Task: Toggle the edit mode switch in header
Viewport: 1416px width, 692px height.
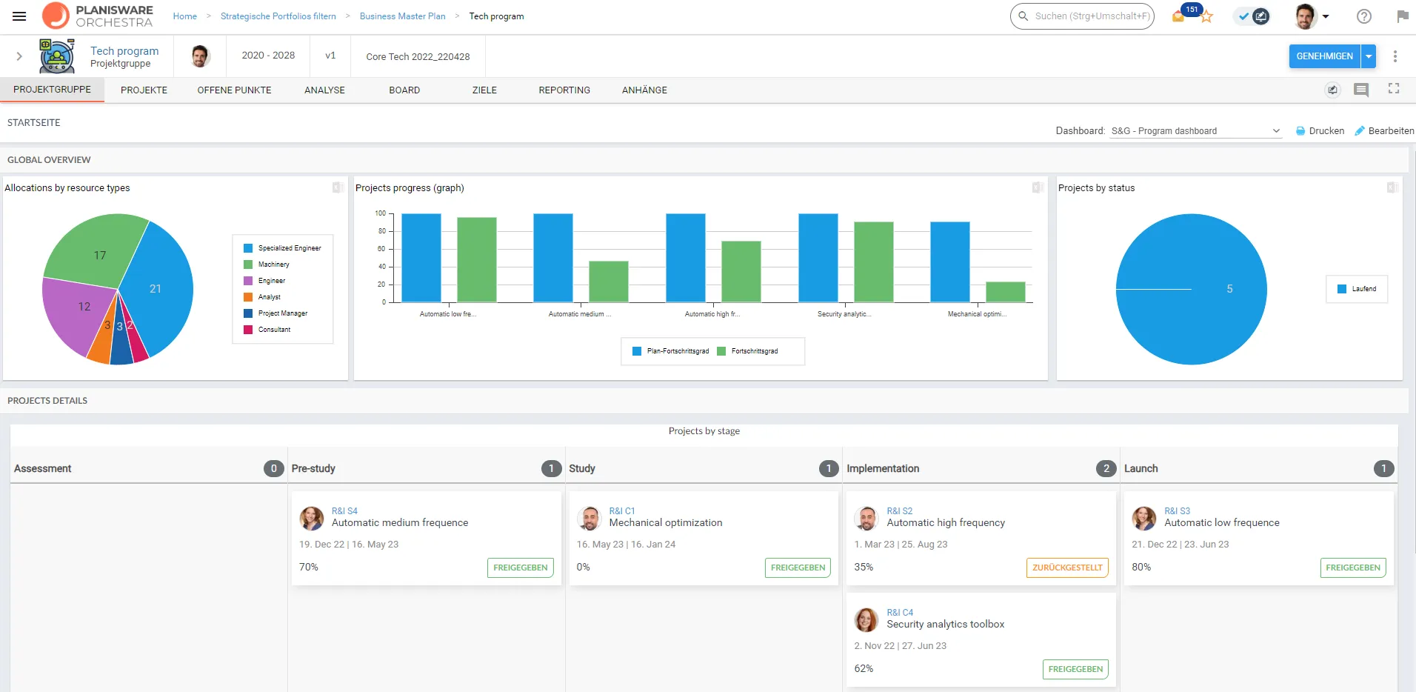Action: click(x=1252, y=16)
